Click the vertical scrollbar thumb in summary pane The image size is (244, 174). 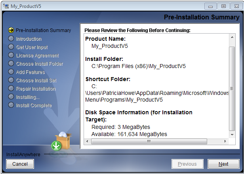(x=232, y=89)
